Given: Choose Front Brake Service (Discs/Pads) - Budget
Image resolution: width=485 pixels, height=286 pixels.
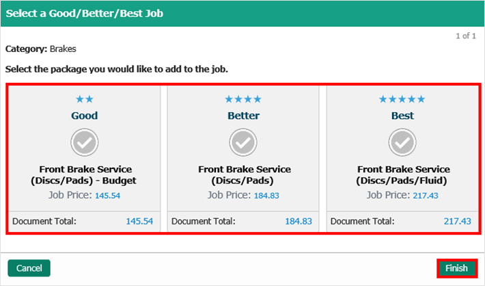Looking at the screenshot, I should 85,175.
